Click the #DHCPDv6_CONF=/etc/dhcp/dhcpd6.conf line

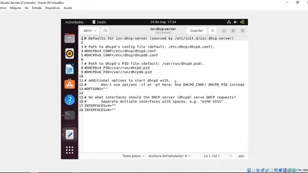121,55
